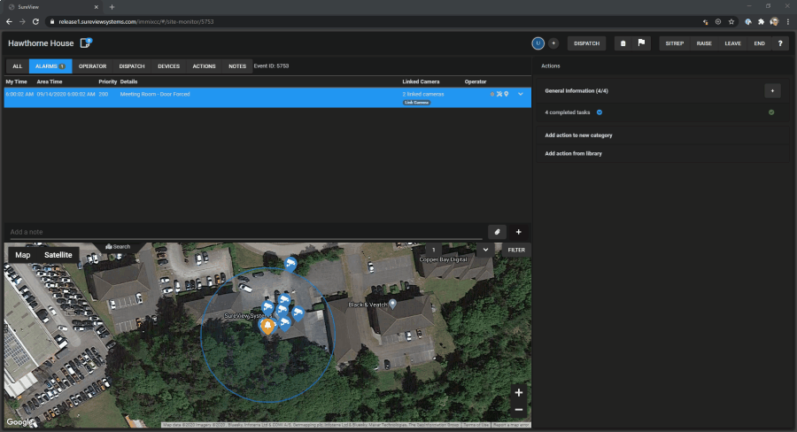Image resolution: width=797 pixels, height=432 pixels.
Task: Click Terms of Use map link
Action: click(476, 425)
